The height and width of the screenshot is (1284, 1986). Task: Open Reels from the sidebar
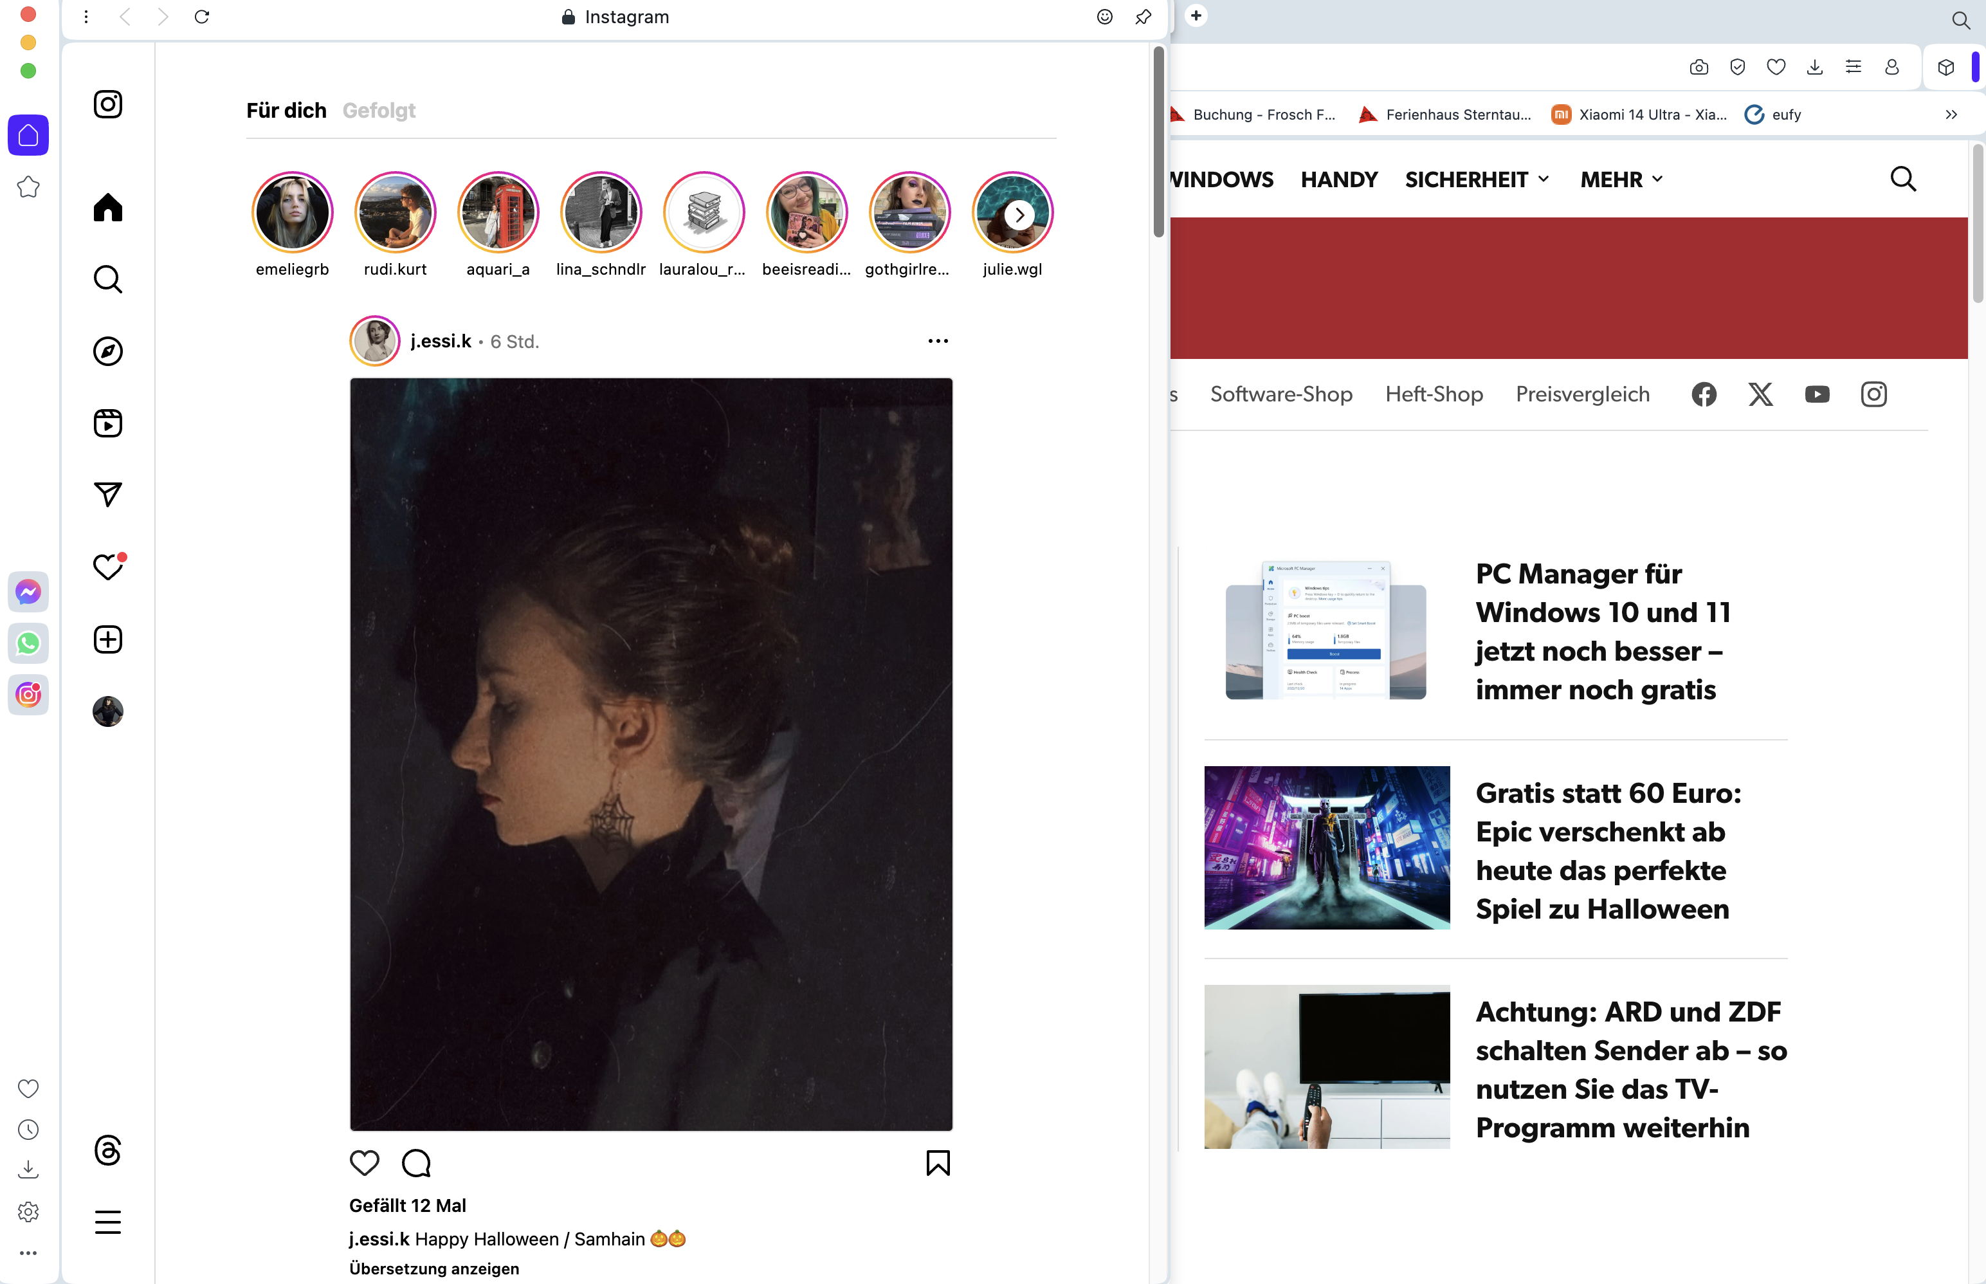tap(107, 423)
